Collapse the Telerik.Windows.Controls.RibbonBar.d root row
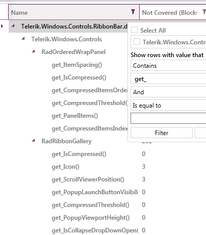 pyautogui.click(x=13, y=26)
